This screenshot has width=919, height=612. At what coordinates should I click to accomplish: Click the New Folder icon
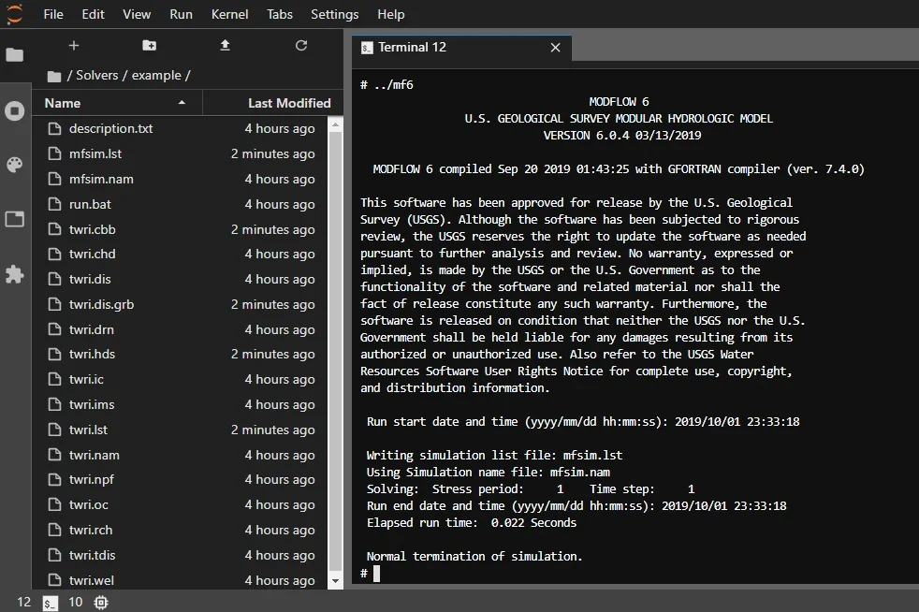coord(150,46)
